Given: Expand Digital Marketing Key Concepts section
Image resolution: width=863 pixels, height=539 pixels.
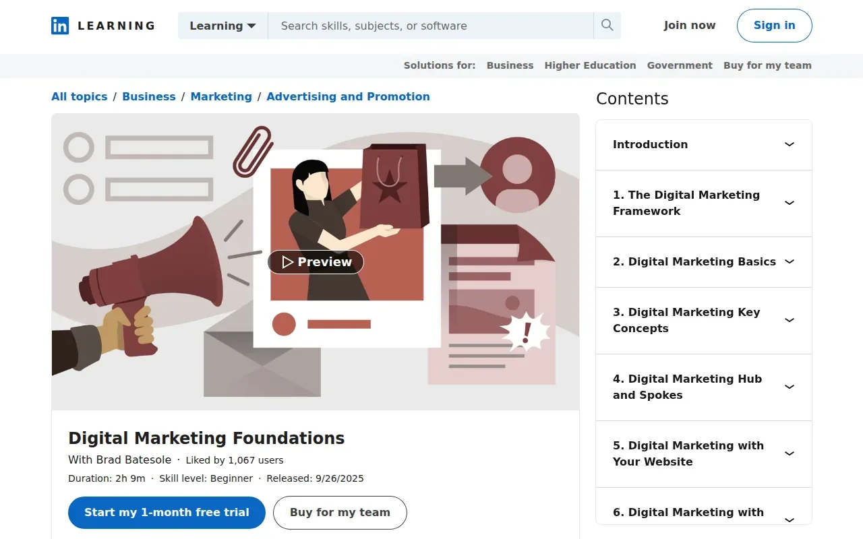Looking at the screenshot, I should tap(704, 321).
